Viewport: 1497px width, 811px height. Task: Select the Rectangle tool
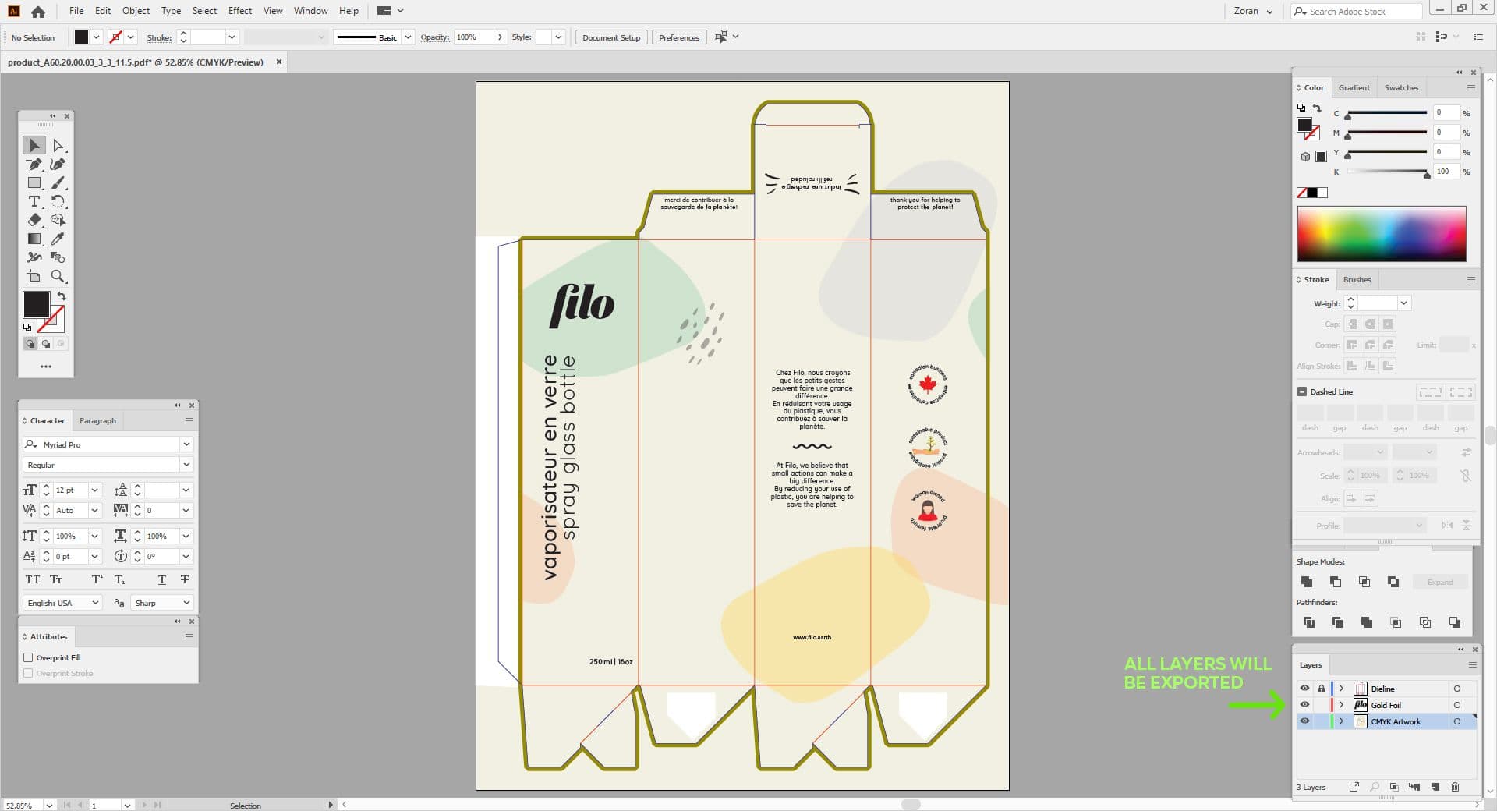coord(34,182)
